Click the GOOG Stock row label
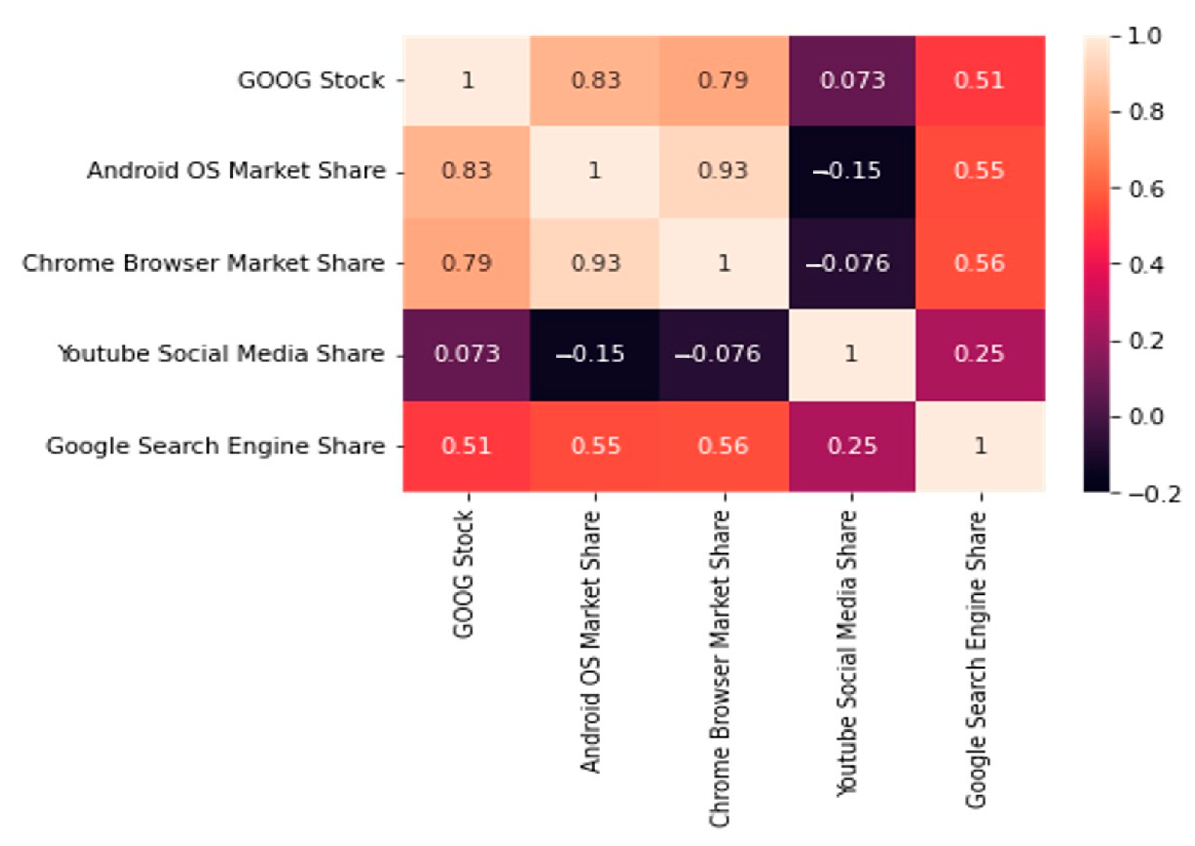The height and width of the screenshot is (846, 1195). pyautogui.click(x=311, y=81)
